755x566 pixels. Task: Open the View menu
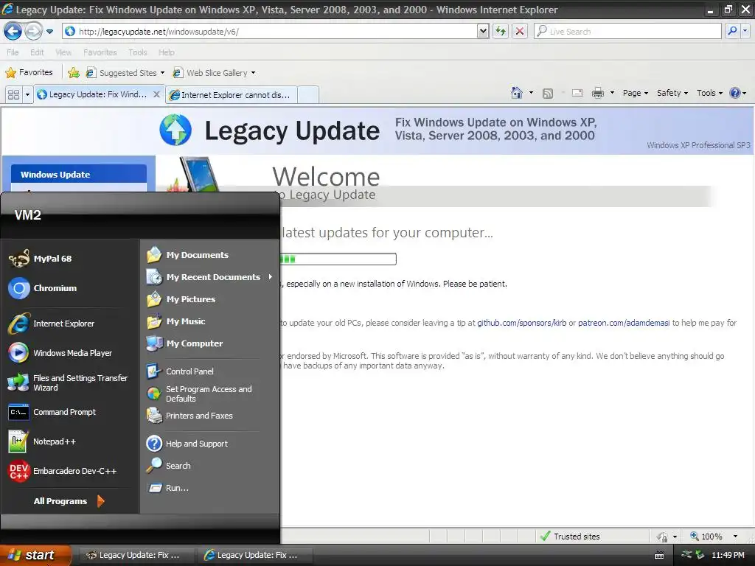63,52
